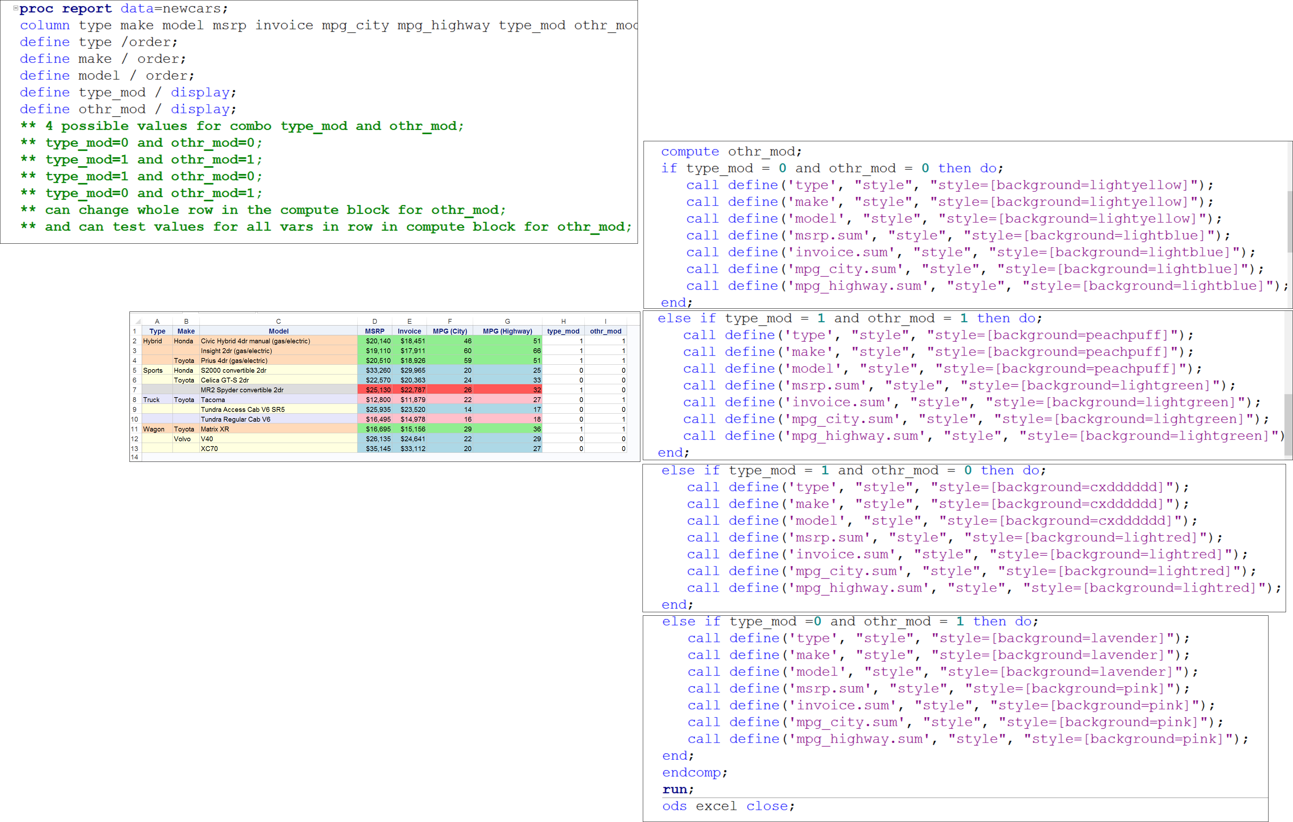Collapse the proc report code block

15,8
